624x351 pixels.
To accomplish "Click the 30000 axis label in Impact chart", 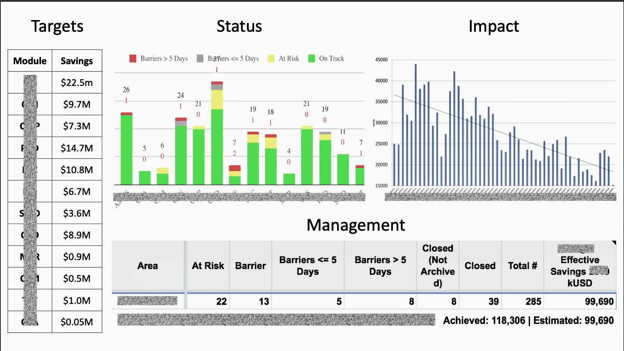I will point(381,123).
